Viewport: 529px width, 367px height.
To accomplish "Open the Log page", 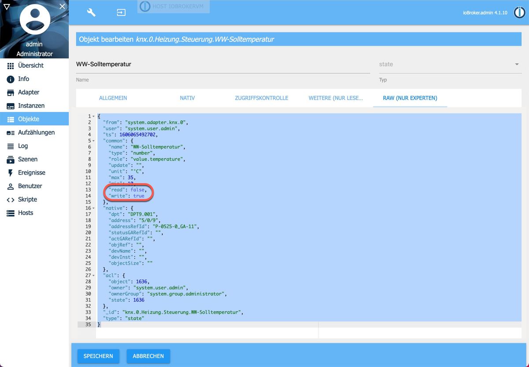I will pos(34,146).
